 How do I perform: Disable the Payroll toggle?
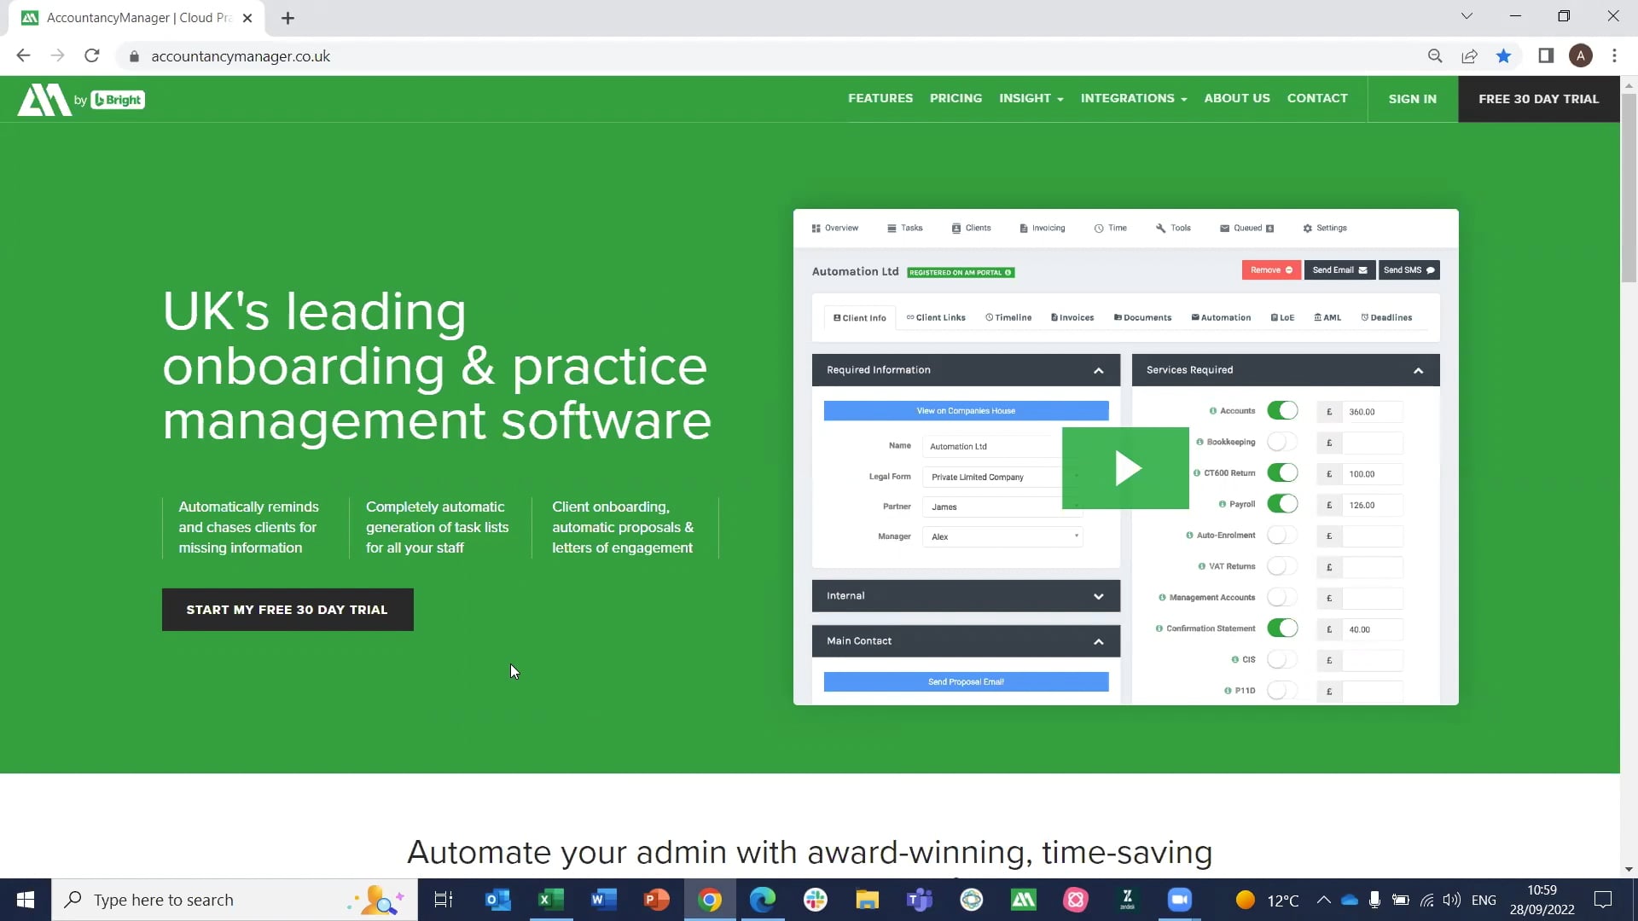pos(1284,504)
